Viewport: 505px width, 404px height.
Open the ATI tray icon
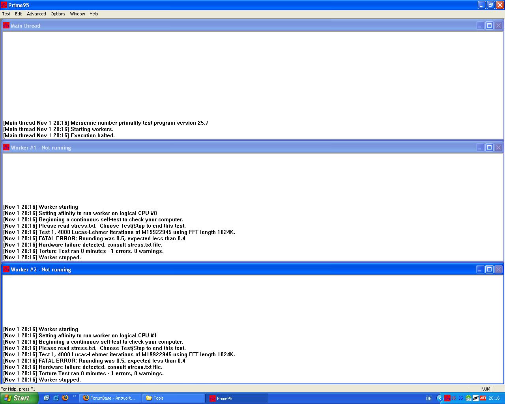[483, 398]
